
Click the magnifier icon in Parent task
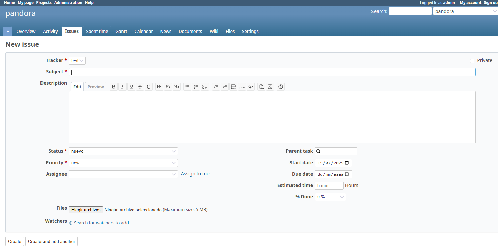(318, 151)
